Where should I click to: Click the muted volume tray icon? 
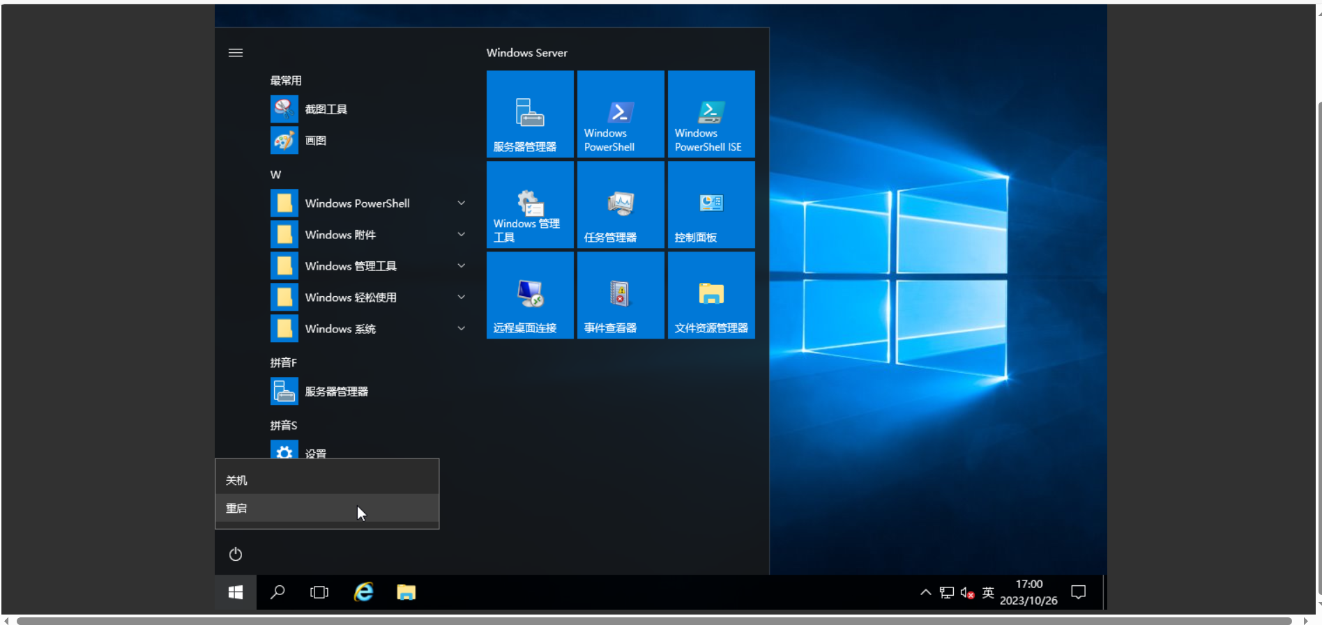pos(967,592)
